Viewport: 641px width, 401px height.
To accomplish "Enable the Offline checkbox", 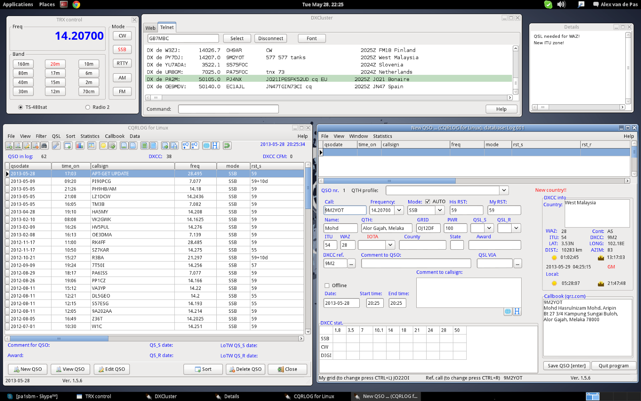I will tap(327, 286).
